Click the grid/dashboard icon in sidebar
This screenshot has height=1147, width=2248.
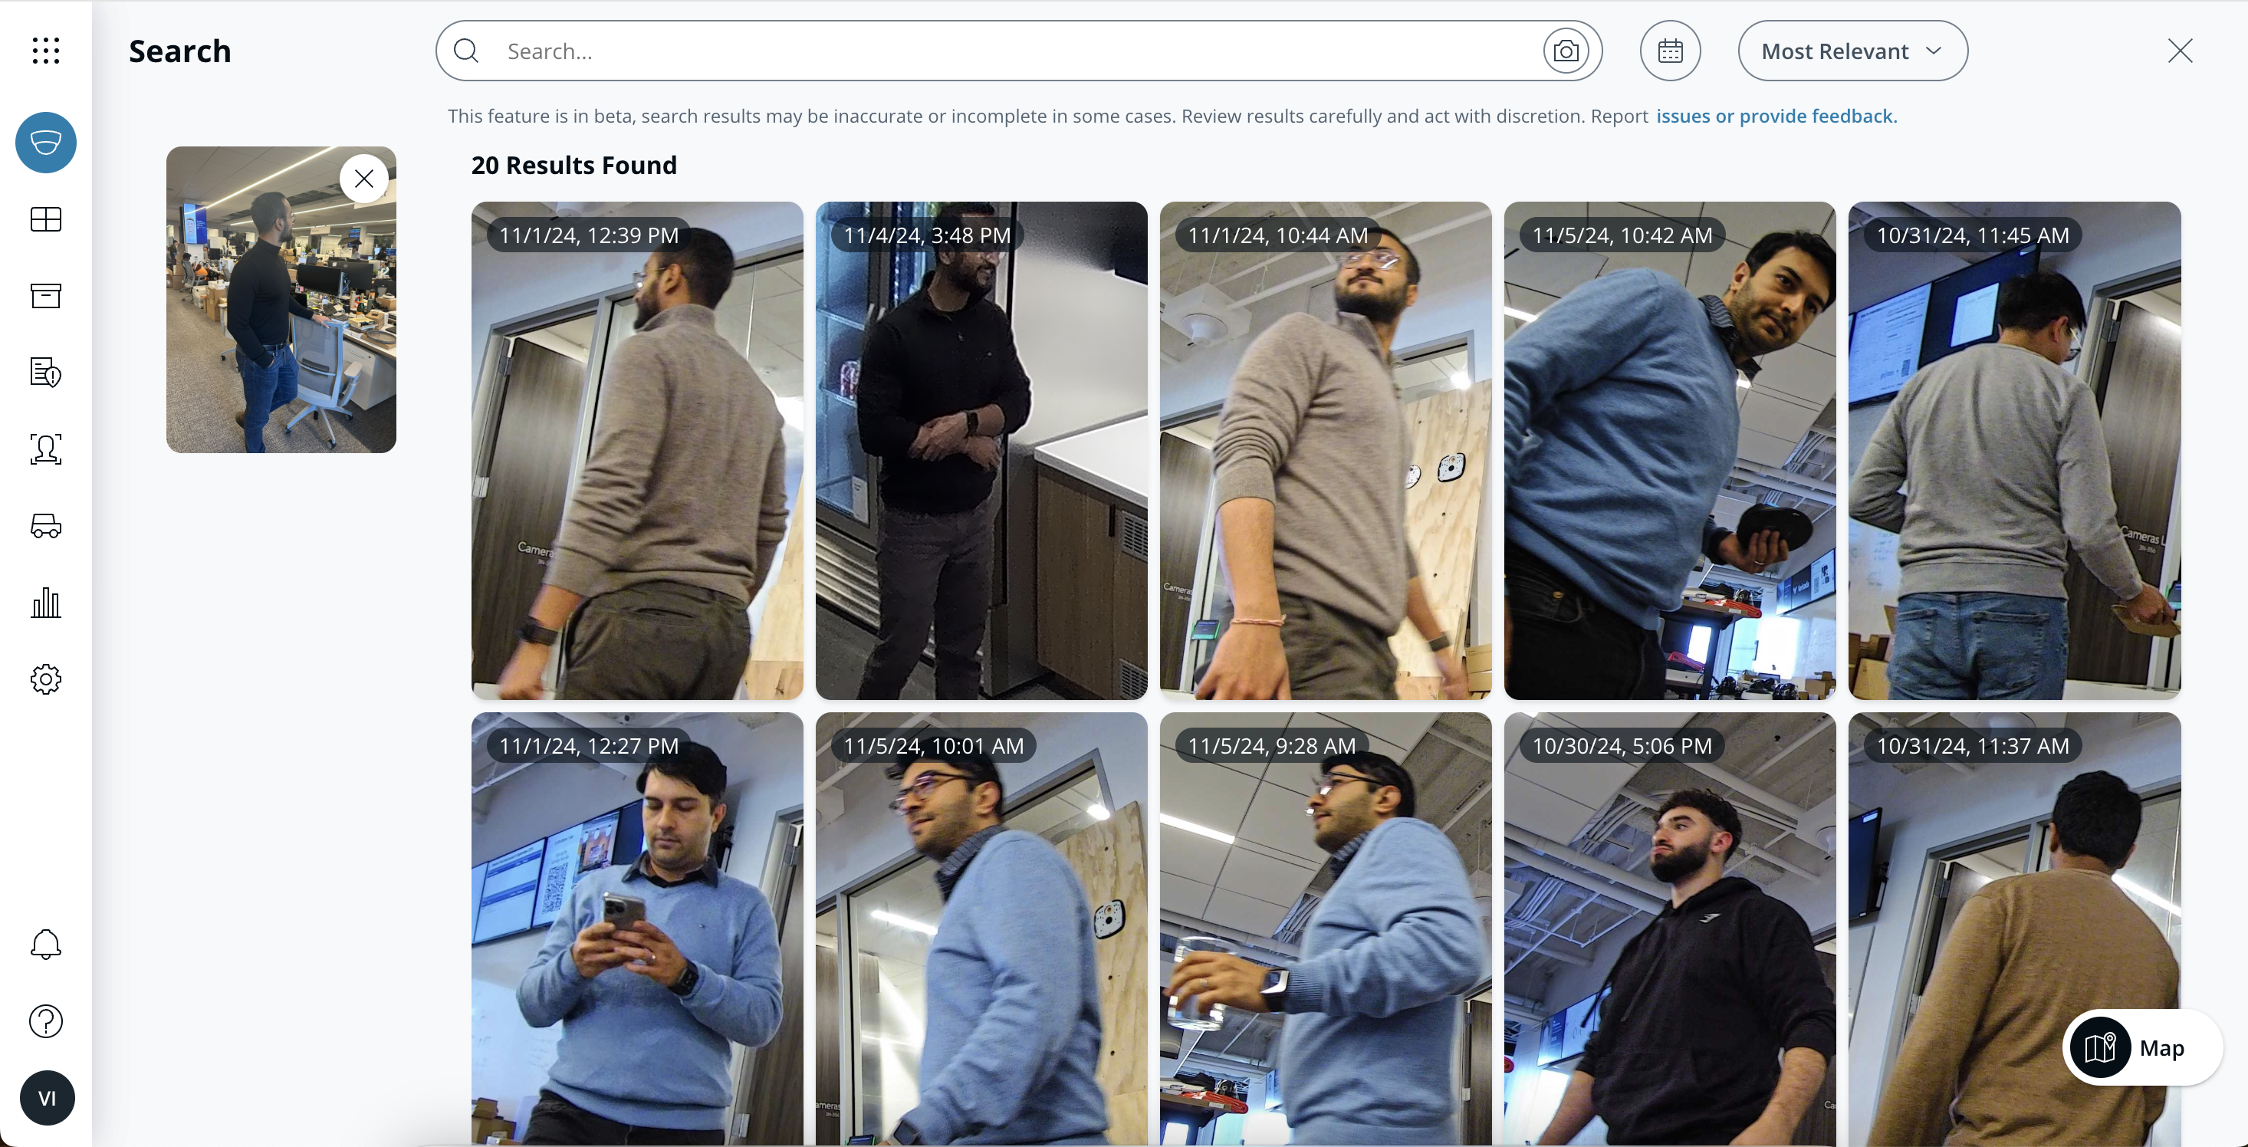tap(45, 219)
